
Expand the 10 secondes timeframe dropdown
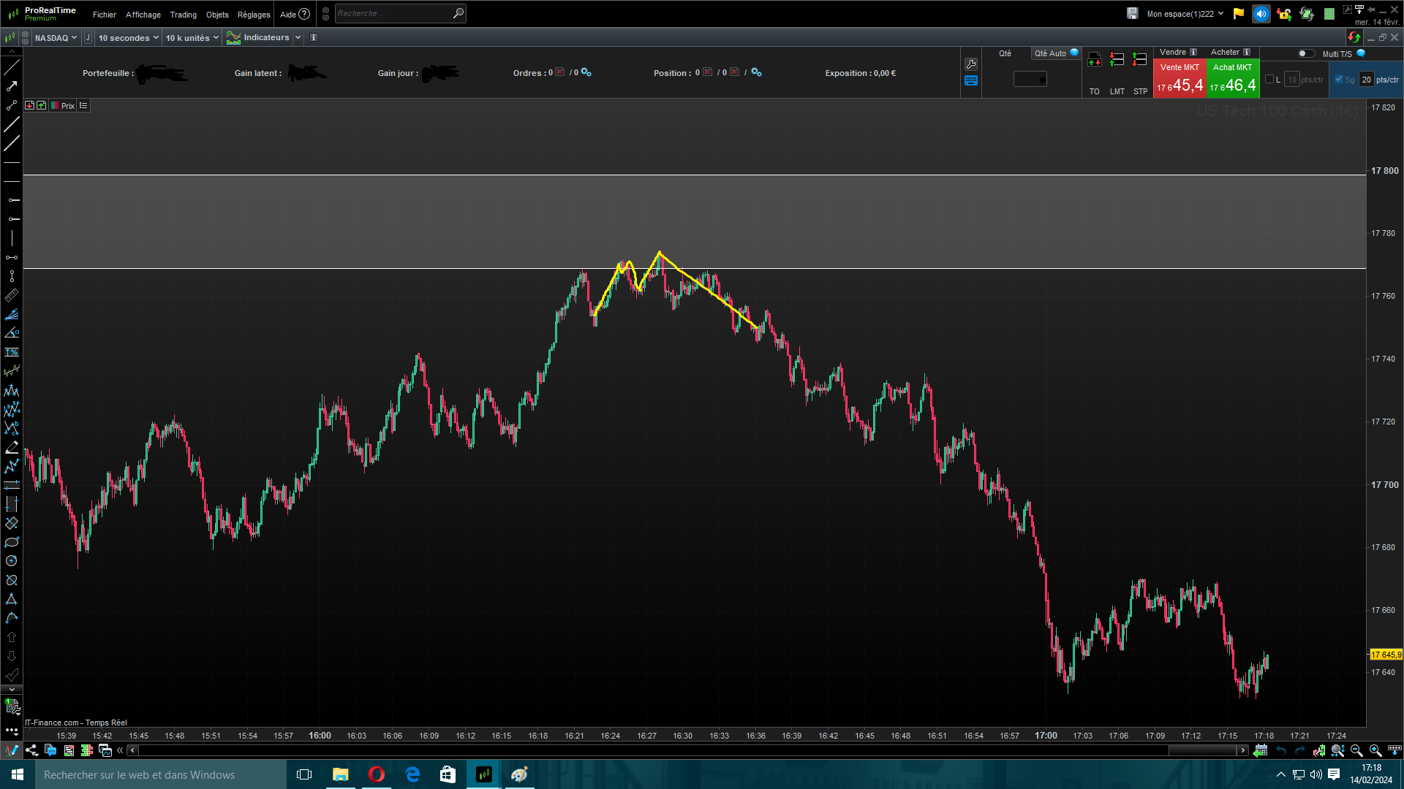(x=128, y=38)
